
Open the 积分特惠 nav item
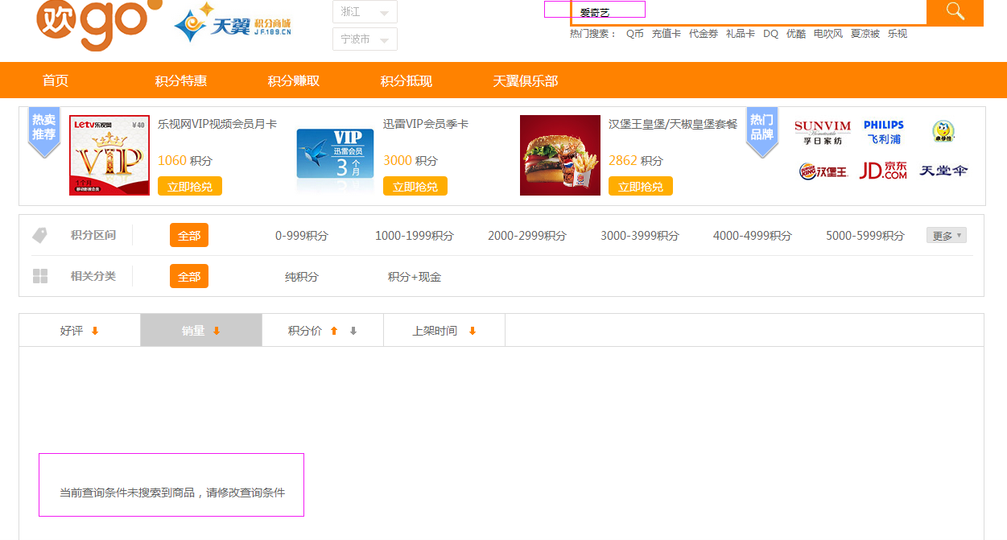181,80
